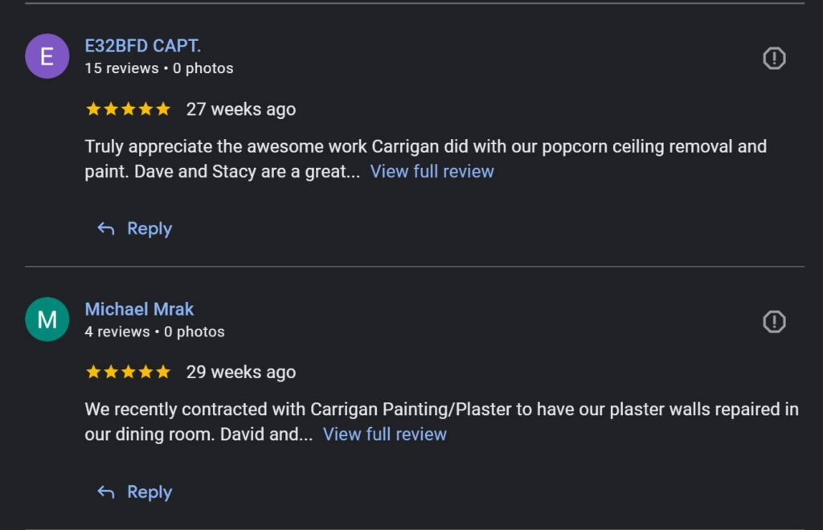The image size is (823, 530).
Task: Click the five-star rating on the second review
Action: (127, 372)
